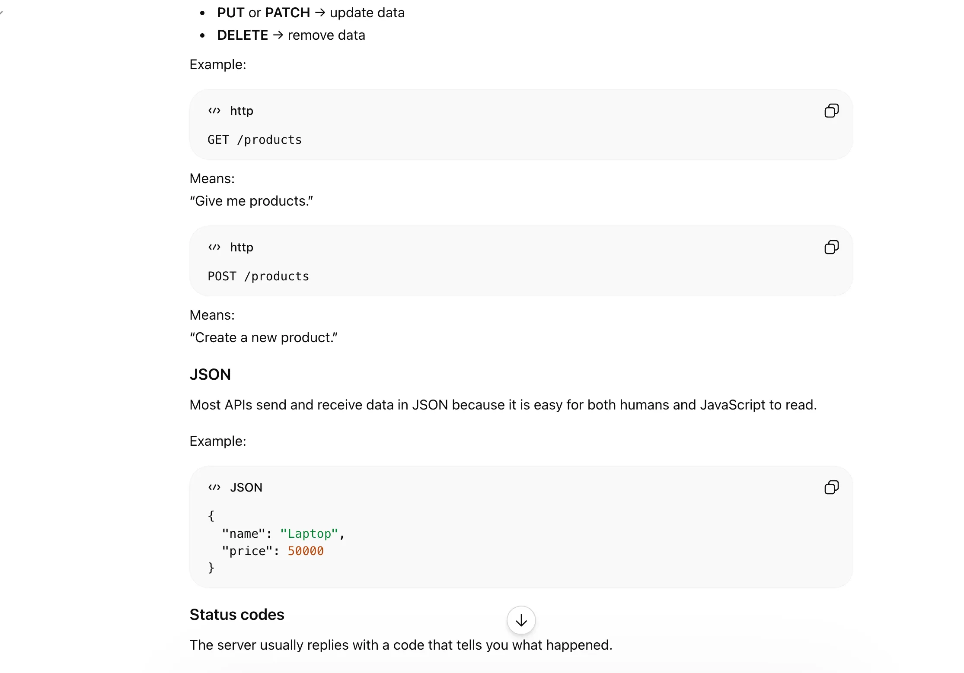
Task: Click the "GET /products" code line
Action: (x=255, y=140)
